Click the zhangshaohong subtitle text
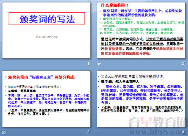The width and height of the screenshot is (188, 136). click(x=47, y=36)
